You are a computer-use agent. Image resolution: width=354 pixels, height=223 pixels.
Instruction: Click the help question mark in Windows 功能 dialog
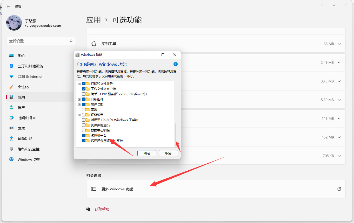click(x=175, y=64)
